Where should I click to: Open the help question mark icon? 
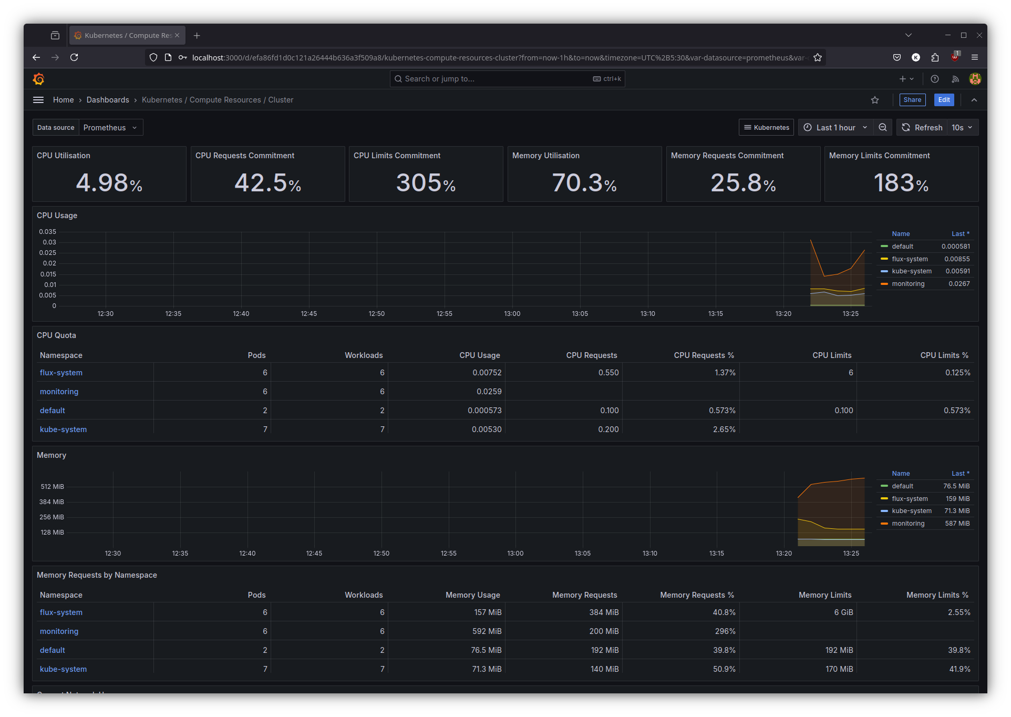(x=935, y=79)
